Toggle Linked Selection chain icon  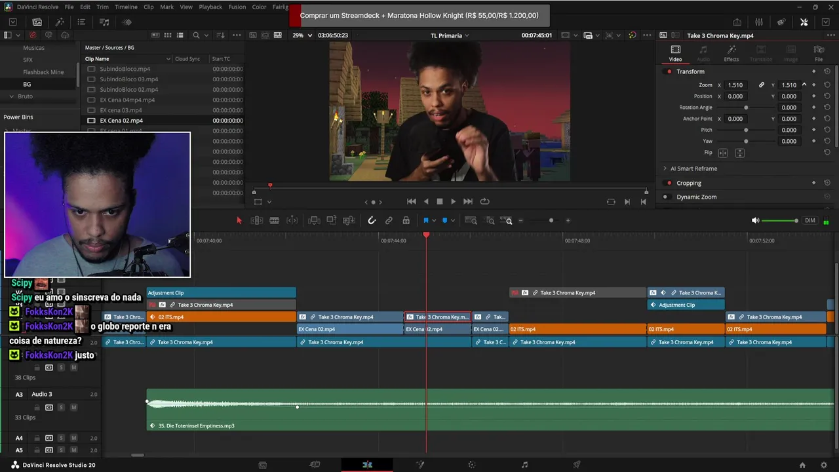click(389, 220)
